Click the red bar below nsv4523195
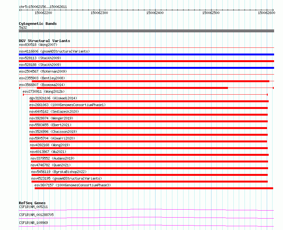Screen dimensions: 283x230 (x=149, y=182)
